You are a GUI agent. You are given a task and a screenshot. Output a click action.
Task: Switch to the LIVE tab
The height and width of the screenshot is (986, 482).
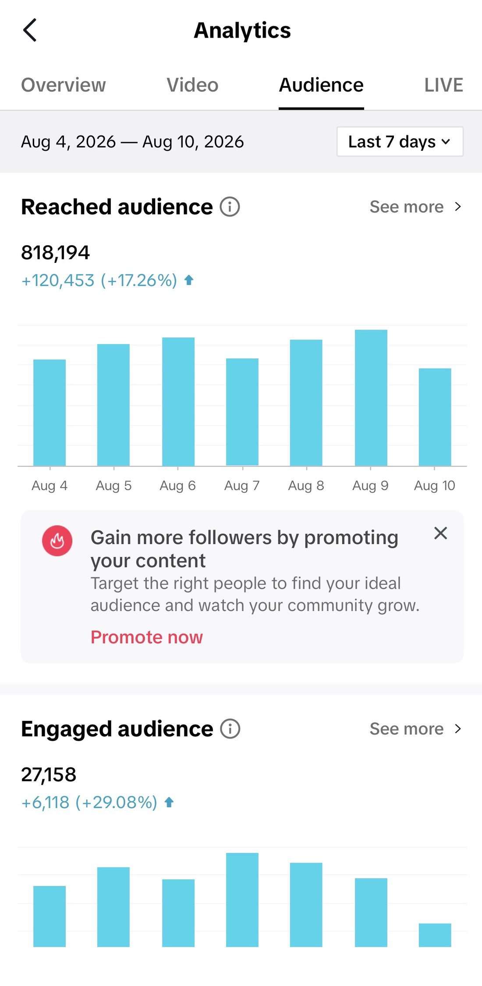(443, 85)
